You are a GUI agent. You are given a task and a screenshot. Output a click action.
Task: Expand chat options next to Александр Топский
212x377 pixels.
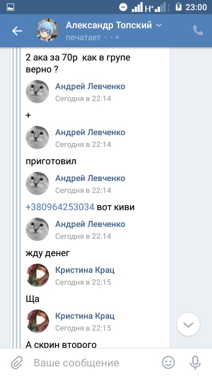click(159, 25)
